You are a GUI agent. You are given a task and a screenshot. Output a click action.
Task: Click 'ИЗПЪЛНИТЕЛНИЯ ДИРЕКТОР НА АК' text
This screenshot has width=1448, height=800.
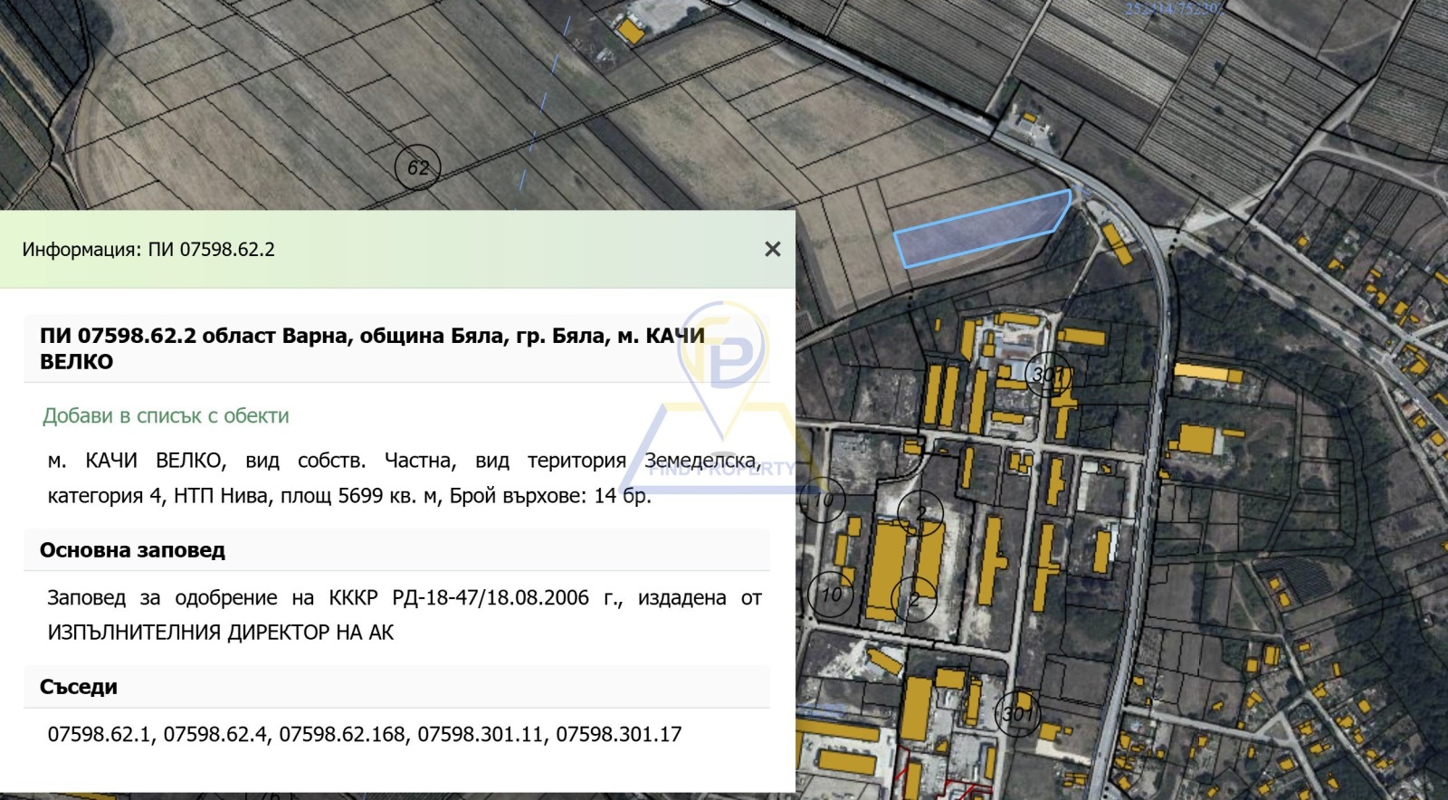(x=221, y=633)
